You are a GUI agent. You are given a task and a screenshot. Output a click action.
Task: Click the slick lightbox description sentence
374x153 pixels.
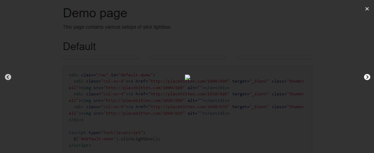pyautogui.click(x=117, y=27)
